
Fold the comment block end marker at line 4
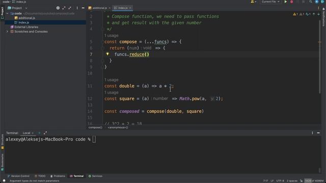[x=102, y=29]
